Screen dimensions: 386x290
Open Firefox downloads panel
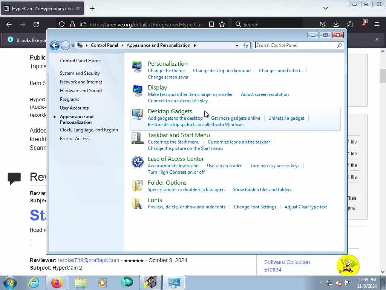click(336, 24)
